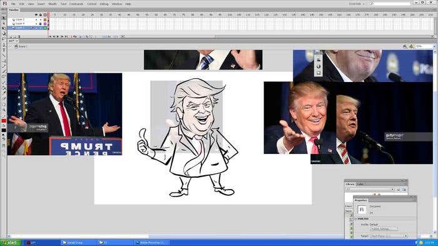Switch to the Library panel tab
438x246 pixels.
350,184
